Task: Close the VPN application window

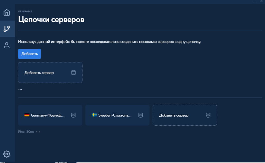Action: (261, 2)
